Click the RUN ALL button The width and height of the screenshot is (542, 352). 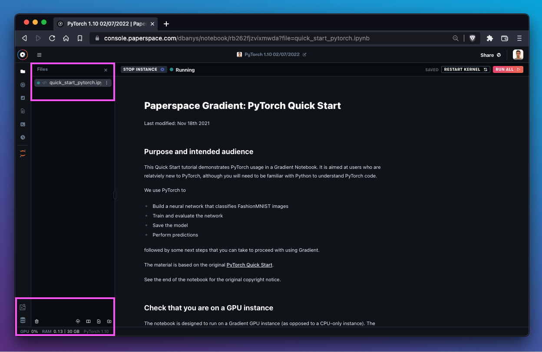pos(508,69)
